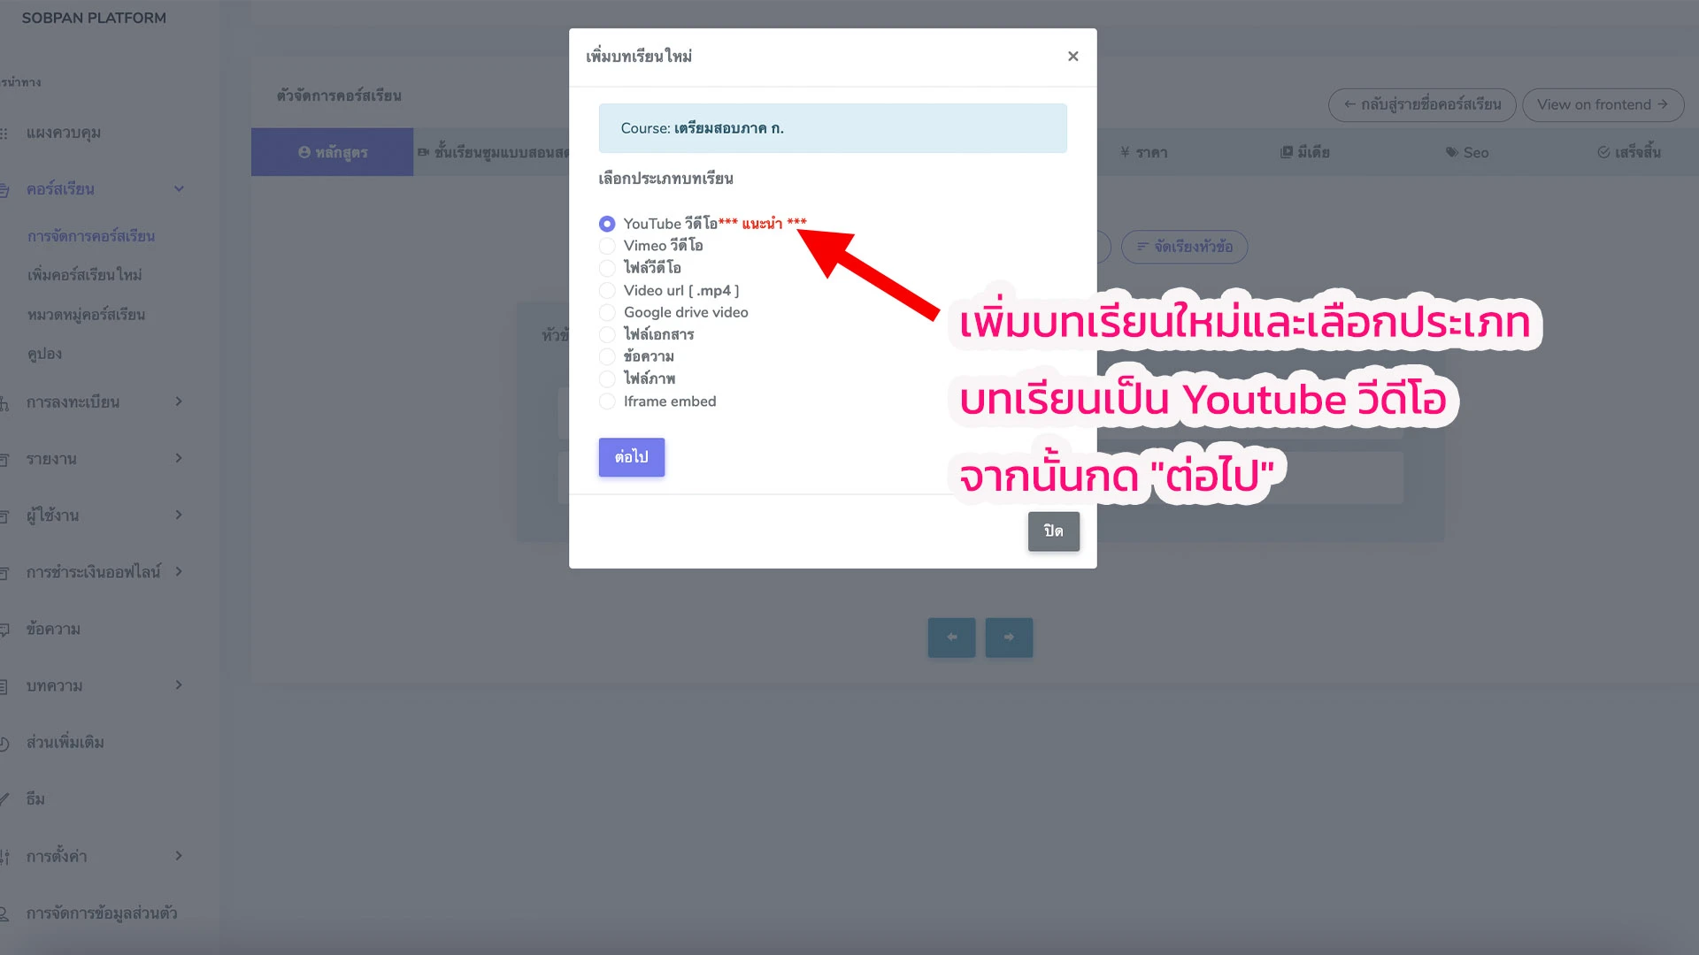Open การจัดการคอร์สเรียน sidebar link
Image resolution: width=1699 pixels, height=955 pixels.
point(91,236)
